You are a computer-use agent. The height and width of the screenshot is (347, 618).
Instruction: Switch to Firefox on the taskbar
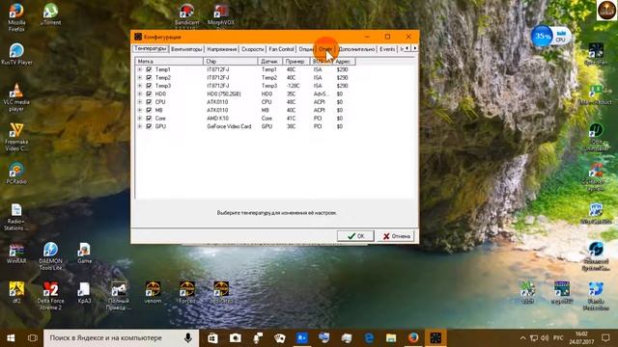click(413, 338)
